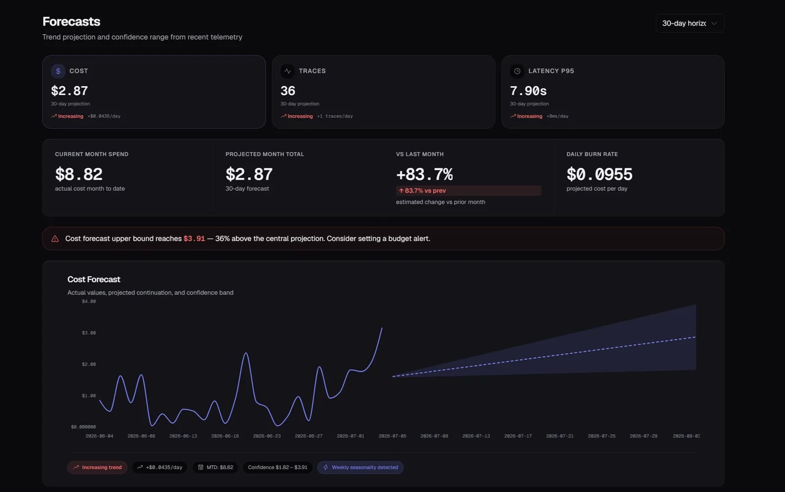Click the dollar sign Cost icon
This screenshot has width=785, height=492.
(x=58, y=71)
